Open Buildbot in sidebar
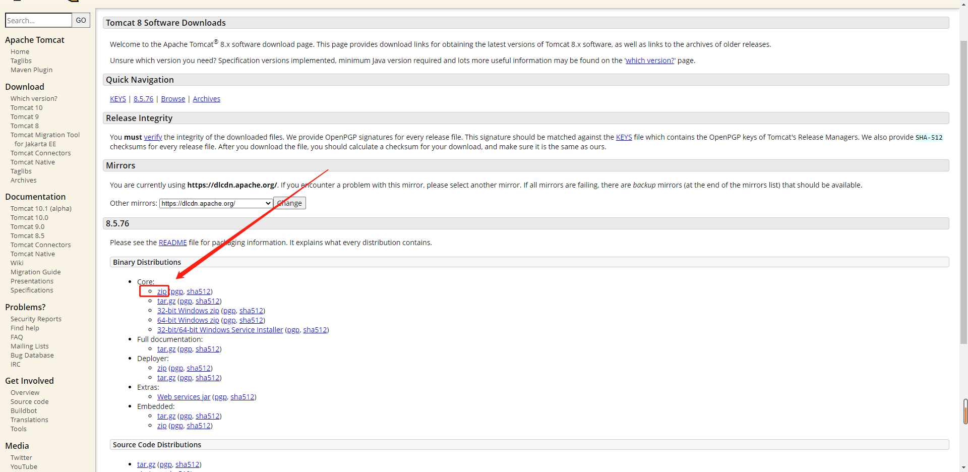Viewport: 968px width, 472px height. 24,411
